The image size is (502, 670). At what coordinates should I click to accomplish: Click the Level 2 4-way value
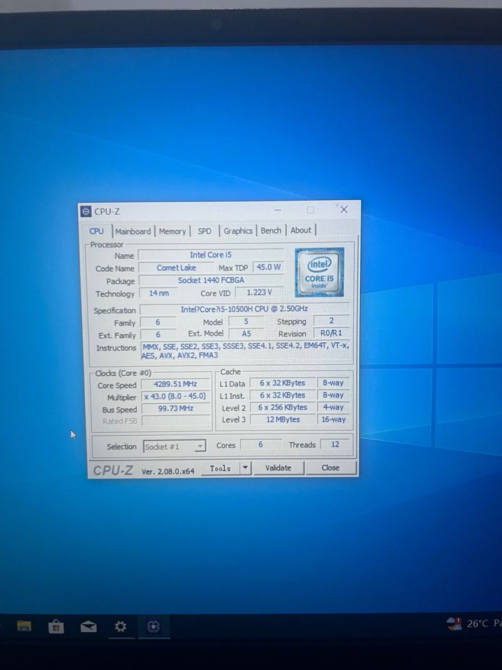click(x=333, y=408)
